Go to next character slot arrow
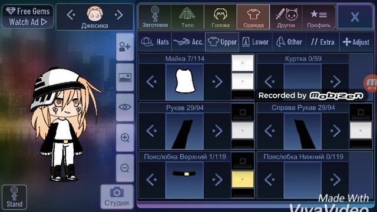Screen dimensions: 377x212 (x=118, y=15)
